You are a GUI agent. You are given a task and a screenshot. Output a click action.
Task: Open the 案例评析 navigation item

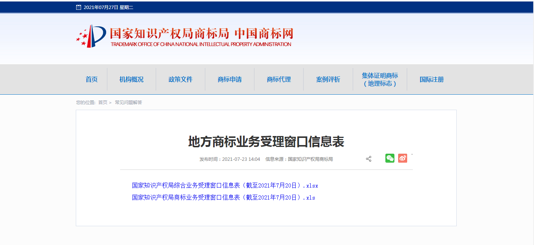click(x=328, y=79)
